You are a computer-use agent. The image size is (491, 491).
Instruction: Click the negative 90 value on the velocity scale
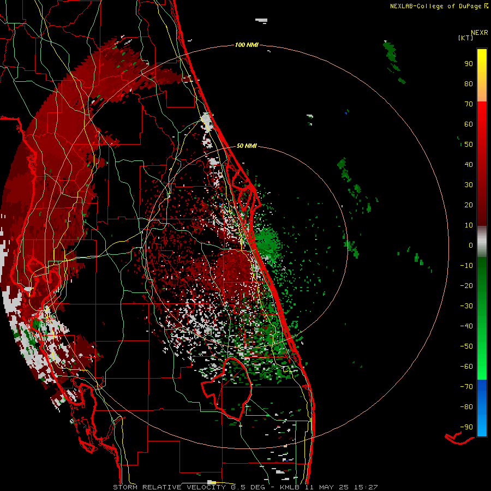[466, 427]
